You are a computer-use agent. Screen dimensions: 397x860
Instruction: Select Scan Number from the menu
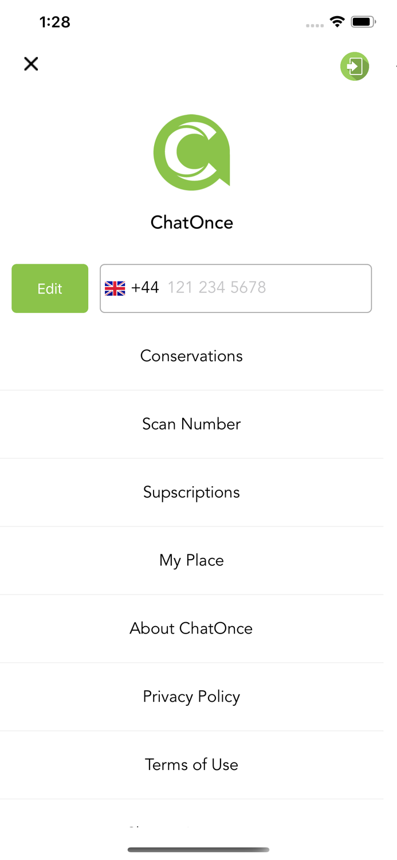click(x=191, y=424)
